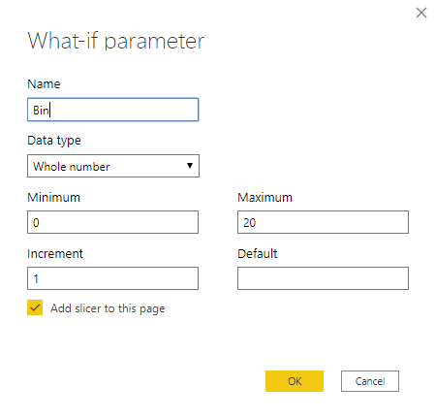
Task: Click the Cancel button
Action: coord(370,381)
